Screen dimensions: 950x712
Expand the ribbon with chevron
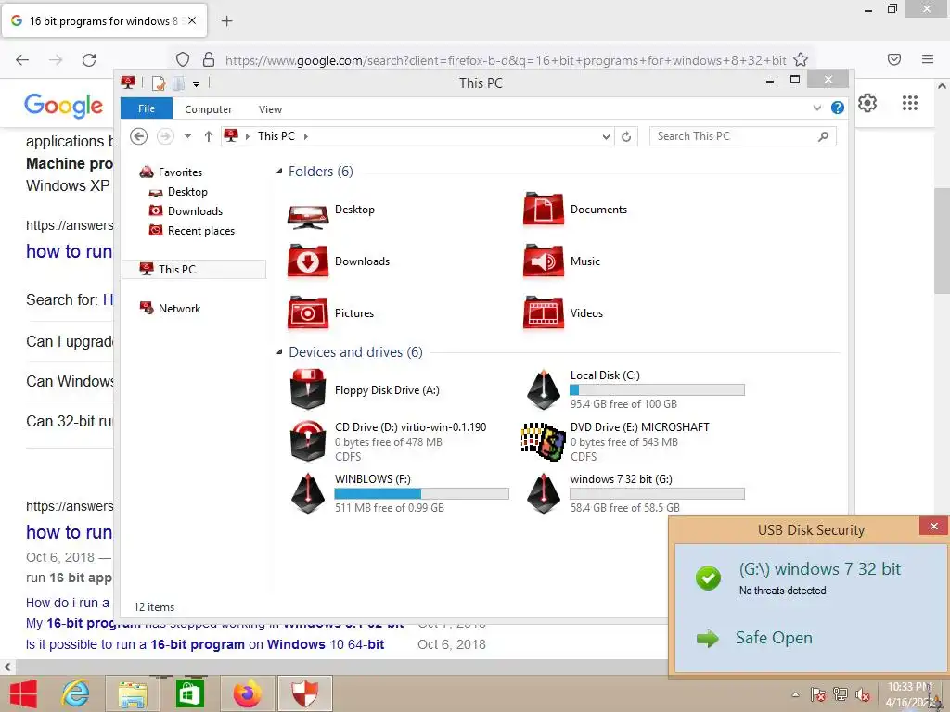(816, 108)
